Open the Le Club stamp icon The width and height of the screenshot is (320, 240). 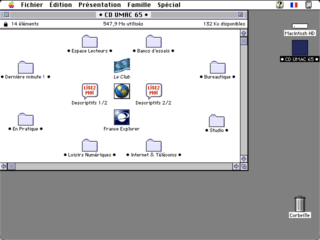(x=122, y=65)
